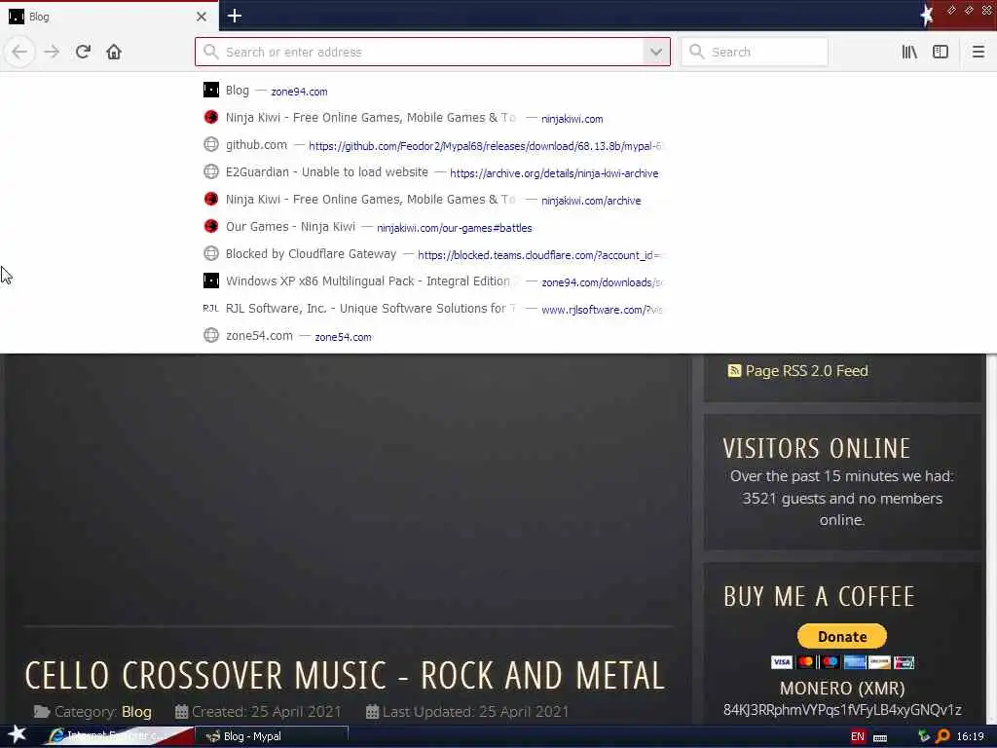Select ninjakiwi.com/archive suggestion
Image resolution: width=997 pixels, height=748 pixels.
[432, 200]
